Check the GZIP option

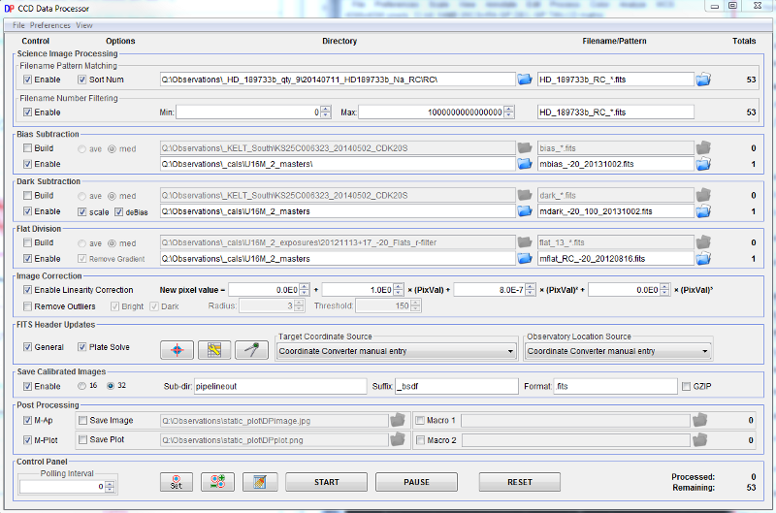click(x=686, y=385)
